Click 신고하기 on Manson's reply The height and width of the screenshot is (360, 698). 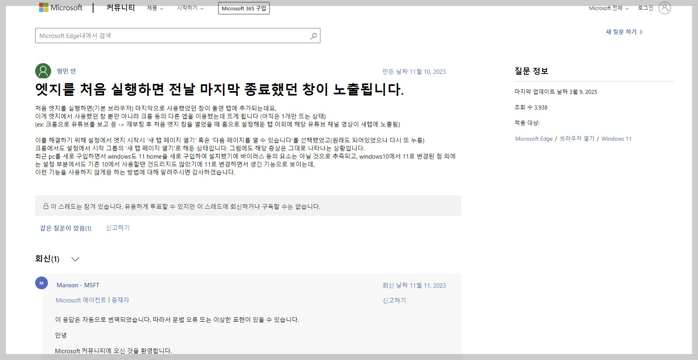[394, 300]
